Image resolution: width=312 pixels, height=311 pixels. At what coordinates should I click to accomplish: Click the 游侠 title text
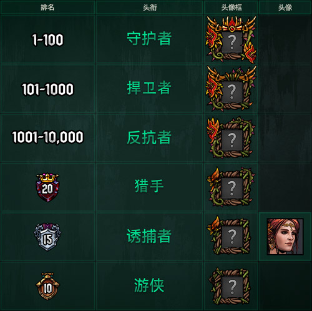click(149, 285)
